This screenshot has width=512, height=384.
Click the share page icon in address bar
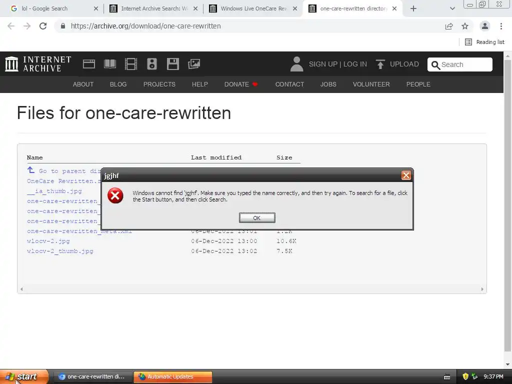(449, 26)
